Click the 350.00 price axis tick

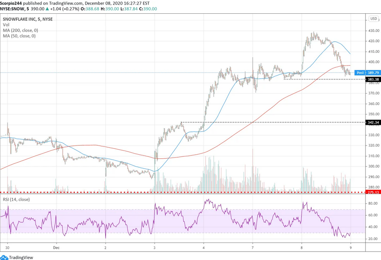(x=374, y=114)
